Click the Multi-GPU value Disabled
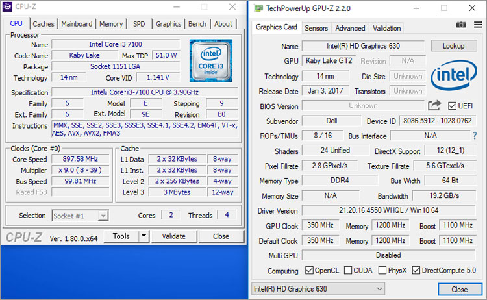The height and width of the screenshot is (300, 487). (388, 255)
